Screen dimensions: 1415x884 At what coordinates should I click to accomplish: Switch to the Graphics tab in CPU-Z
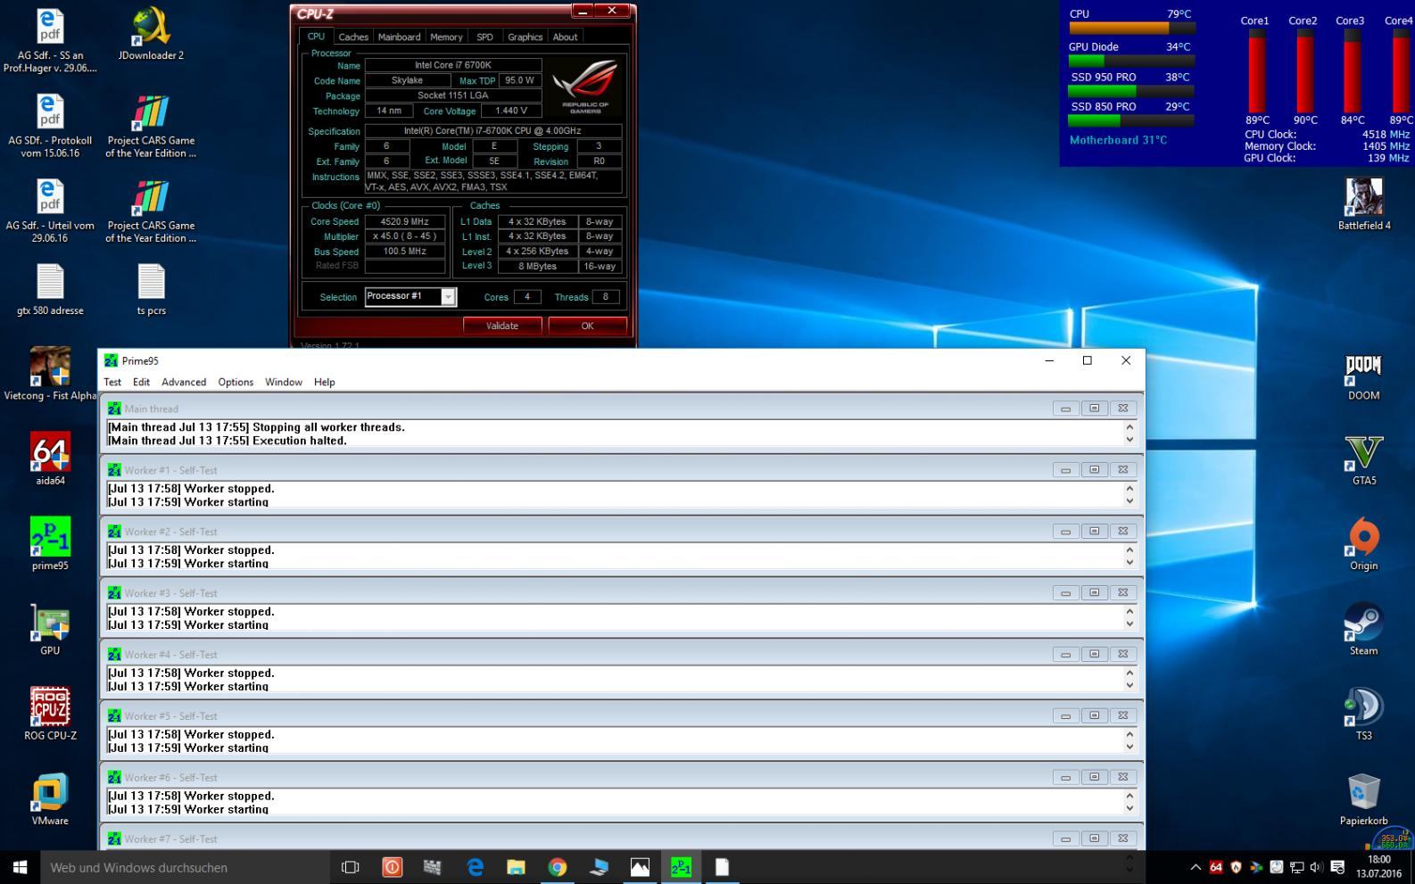tap(525, 37)
